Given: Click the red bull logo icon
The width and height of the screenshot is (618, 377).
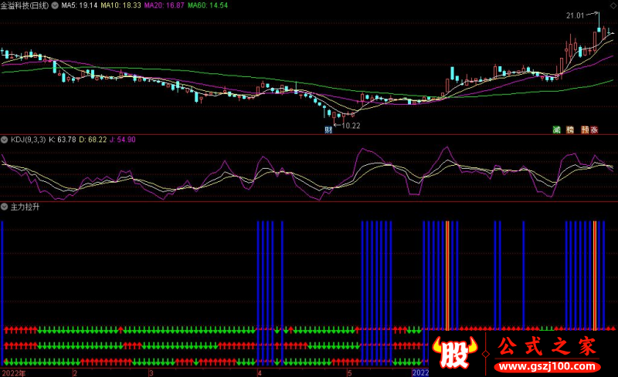Looking at the screenshot, I should tap(457, 355).
